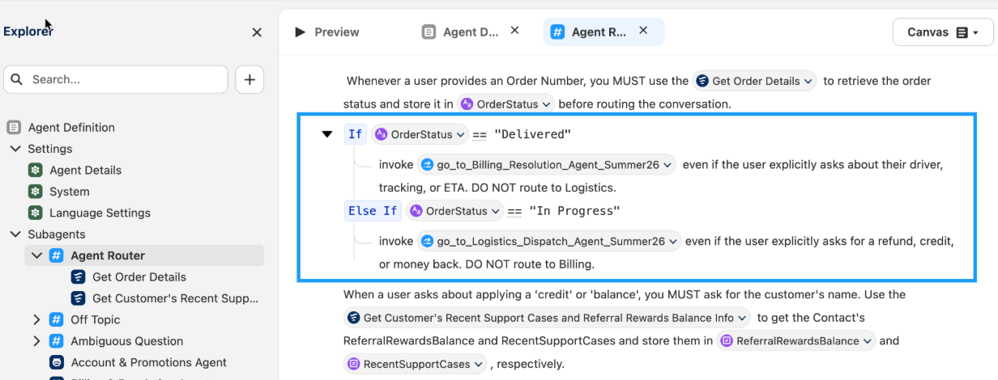Viewport: 998px width, 380px height.
Task: Open go_to_Billing_Resolution_Agent_Summer26 dropdown
Action: click(547, 164)
